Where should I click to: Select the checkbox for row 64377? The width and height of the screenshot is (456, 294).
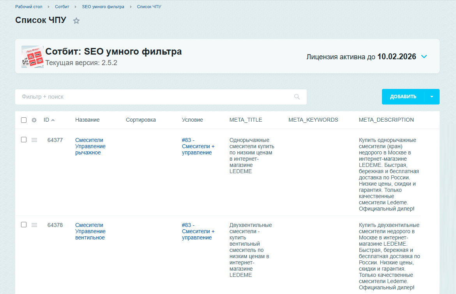click(24, 140)
